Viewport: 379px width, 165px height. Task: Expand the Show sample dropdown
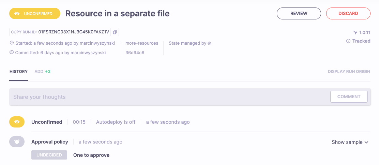point(350,142)
